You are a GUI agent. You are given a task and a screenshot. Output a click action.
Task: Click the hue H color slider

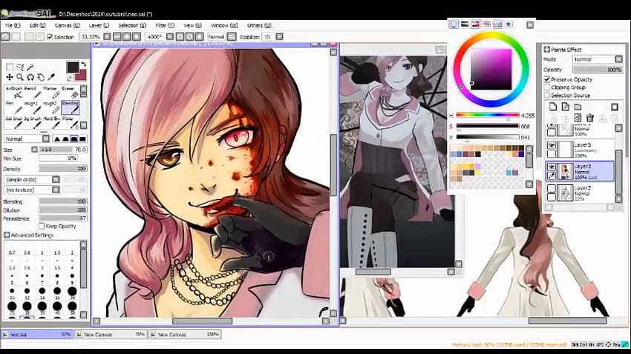[487, 116]
